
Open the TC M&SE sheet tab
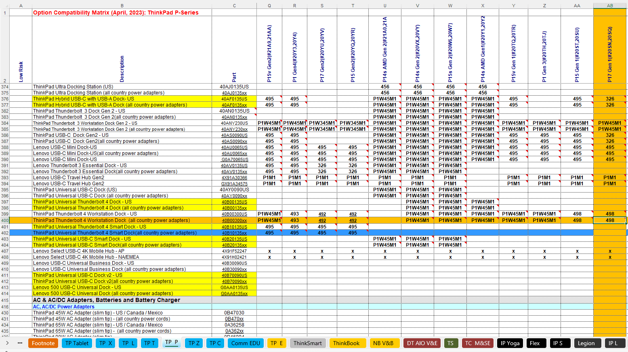[477, 343]
